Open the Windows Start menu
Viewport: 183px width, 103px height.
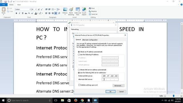tap(3, 100)
